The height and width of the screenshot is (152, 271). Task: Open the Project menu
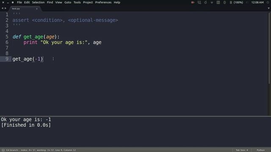point(88,3)
